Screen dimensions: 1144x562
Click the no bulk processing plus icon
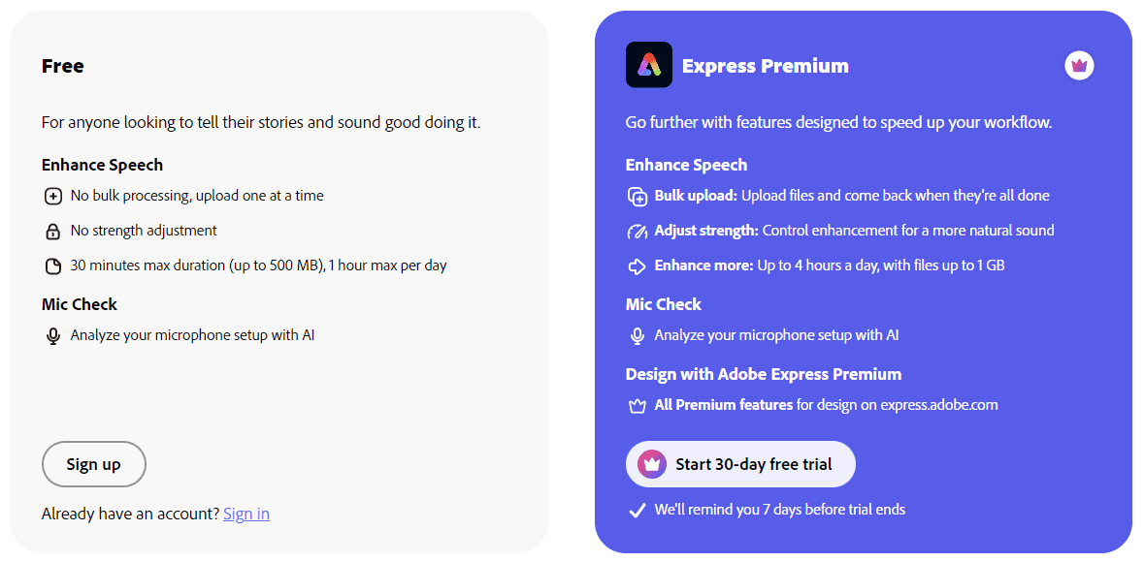52,196
